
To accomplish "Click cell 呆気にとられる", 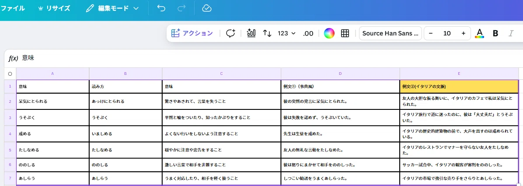I will point(53,101).
